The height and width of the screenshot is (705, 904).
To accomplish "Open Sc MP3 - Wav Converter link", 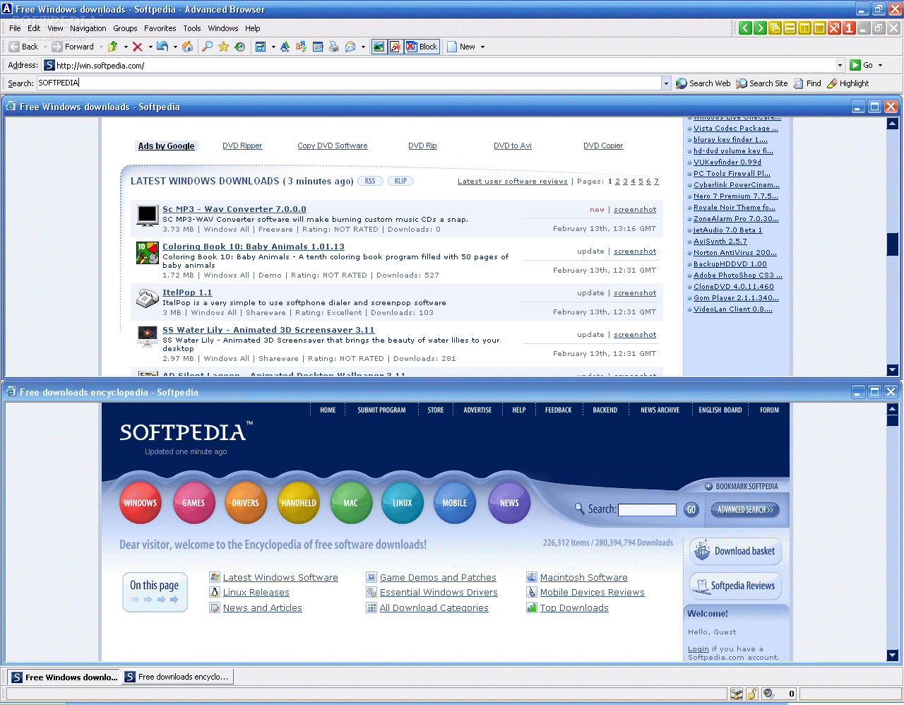I will (x=234, y=209).
